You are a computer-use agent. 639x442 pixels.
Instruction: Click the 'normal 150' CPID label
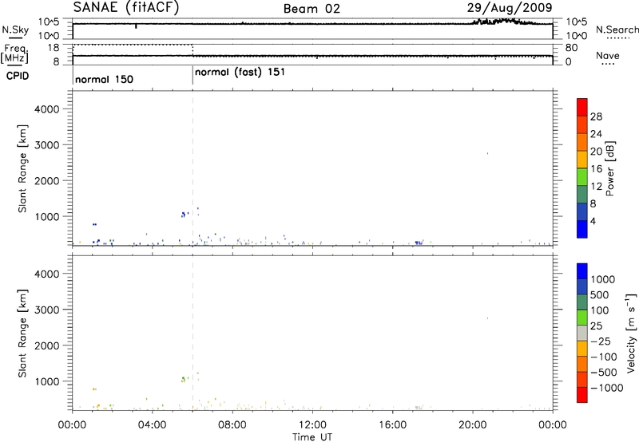pyautogui.click(x=104, y=79)
